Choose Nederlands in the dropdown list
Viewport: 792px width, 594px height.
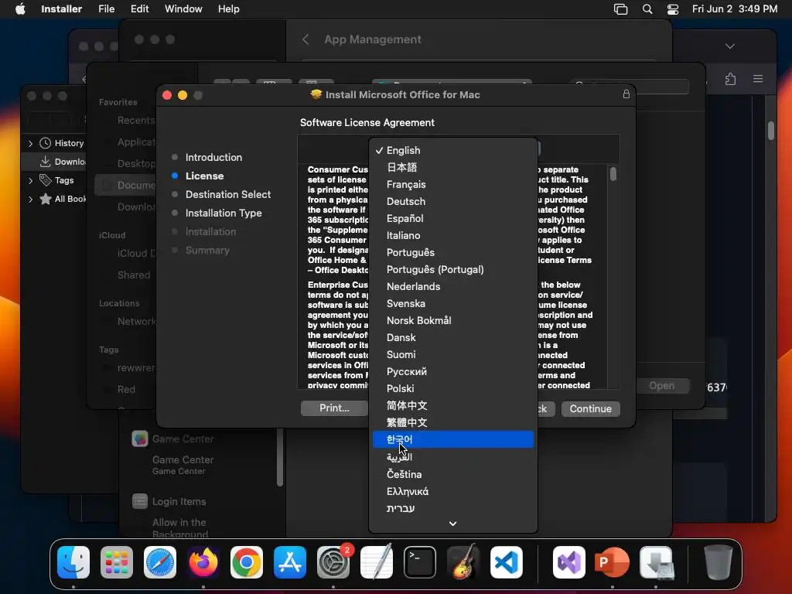[452, 286]
